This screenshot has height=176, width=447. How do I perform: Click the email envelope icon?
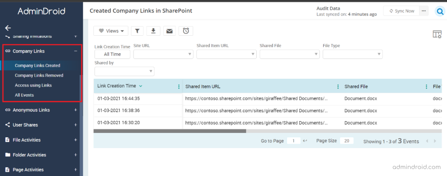tap(170, 31)
